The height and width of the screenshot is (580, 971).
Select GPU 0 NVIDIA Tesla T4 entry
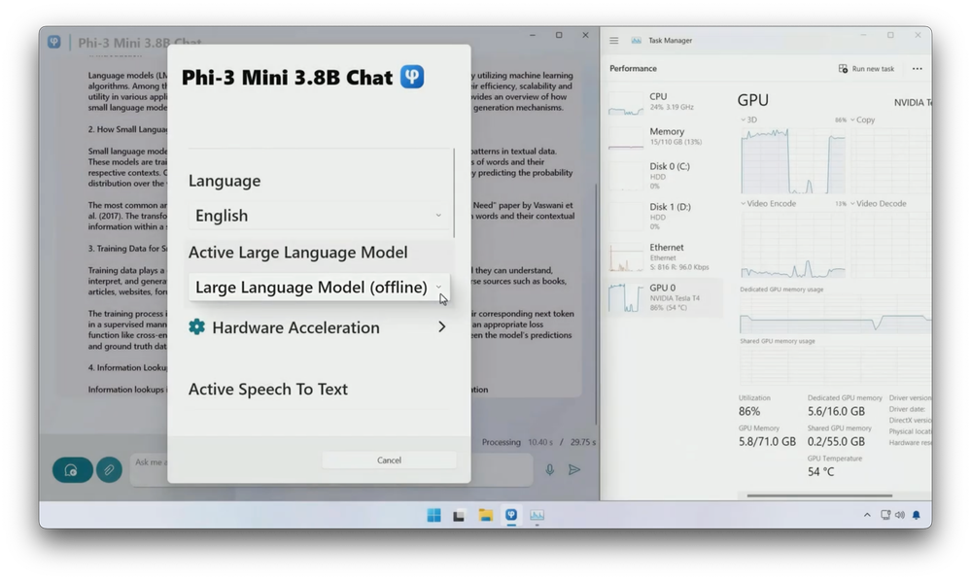point(665,297)
